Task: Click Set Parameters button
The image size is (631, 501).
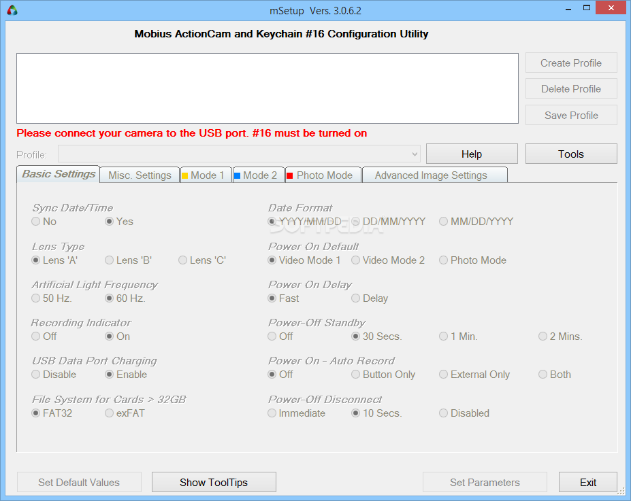Action: (485, 482)
